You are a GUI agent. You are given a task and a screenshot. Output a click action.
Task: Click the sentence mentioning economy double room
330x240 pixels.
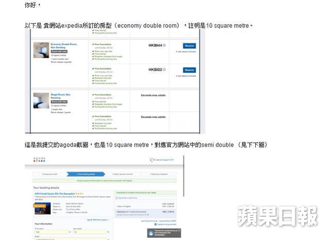pyautogui.click(x=139, y=26)
